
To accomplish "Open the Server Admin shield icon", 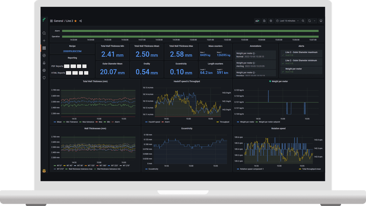I will tap(44, 78).
